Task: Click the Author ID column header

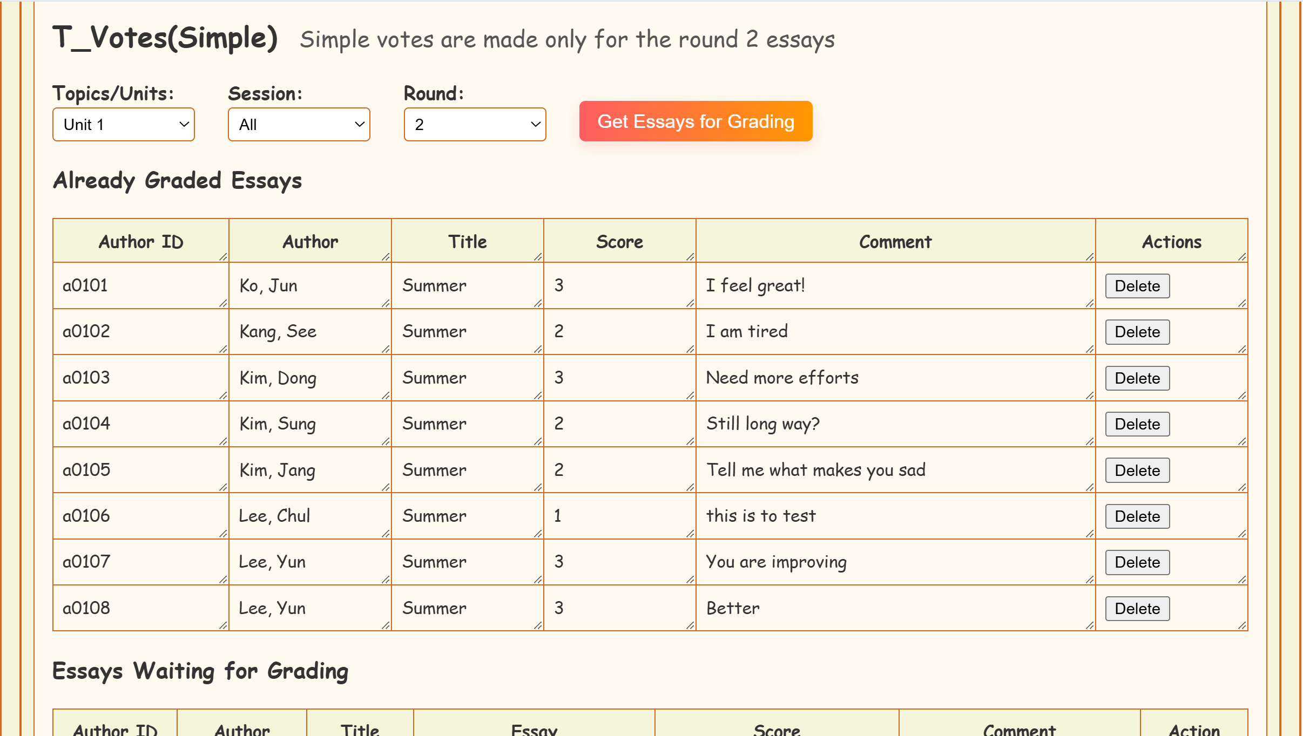Action: [141, 242]
